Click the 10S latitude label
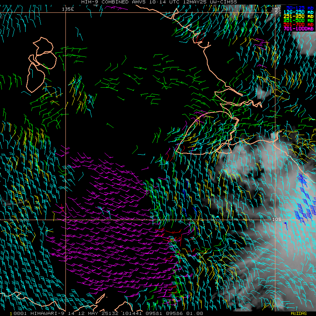 [276, 219]
